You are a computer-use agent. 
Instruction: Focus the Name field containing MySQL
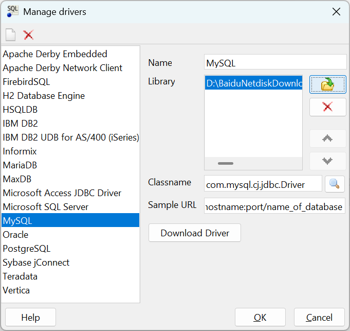[275, 62]
